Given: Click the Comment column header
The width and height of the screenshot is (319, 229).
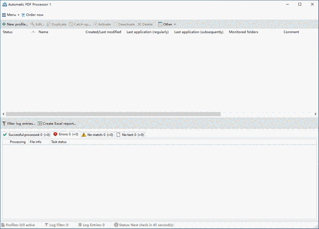Looking at the screenshot, I should tap(291, 32).
